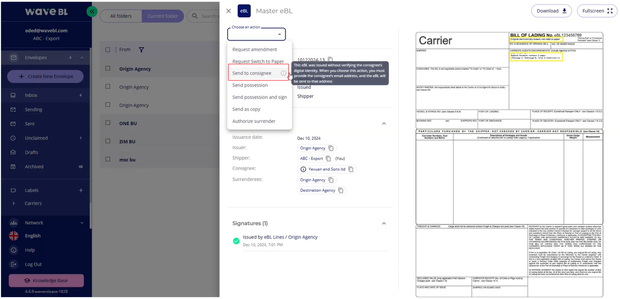The image size is (620, 299).
Task: Open the msc bu envelope row
Action: click(160, 160)
